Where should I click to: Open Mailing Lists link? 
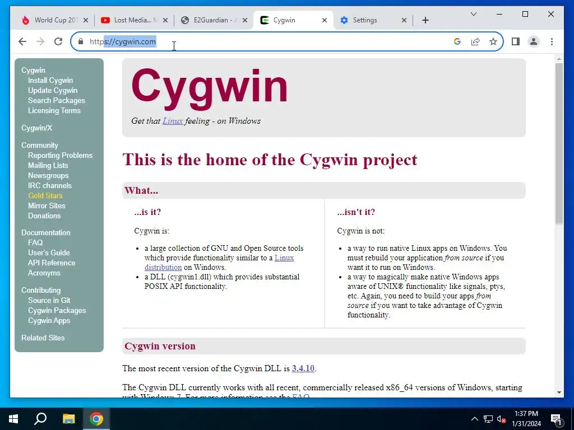[x=48, y=166]
